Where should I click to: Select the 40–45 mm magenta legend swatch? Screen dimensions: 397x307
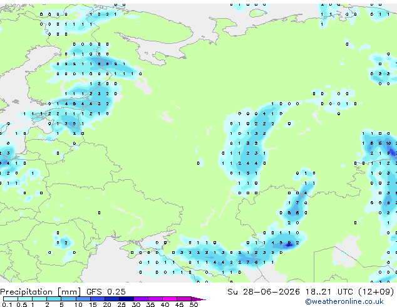(170, 299)
